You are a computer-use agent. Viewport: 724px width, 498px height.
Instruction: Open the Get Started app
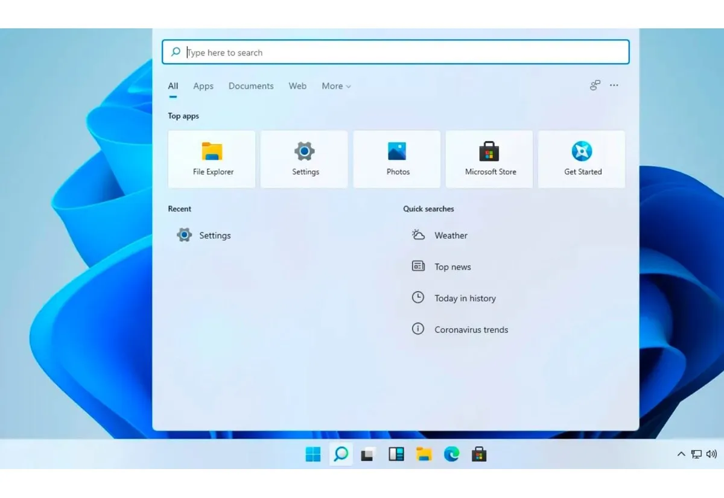(x=582, y=158)
